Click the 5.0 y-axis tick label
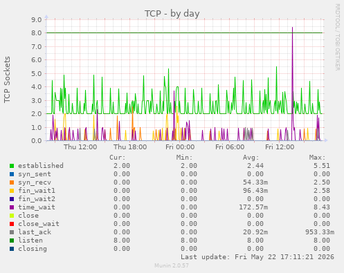 pyautogui.click(x=37, y=74)
